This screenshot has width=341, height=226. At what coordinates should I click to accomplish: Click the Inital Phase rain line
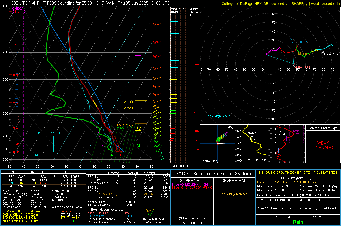pyautogui.click(x=293, y=195)
